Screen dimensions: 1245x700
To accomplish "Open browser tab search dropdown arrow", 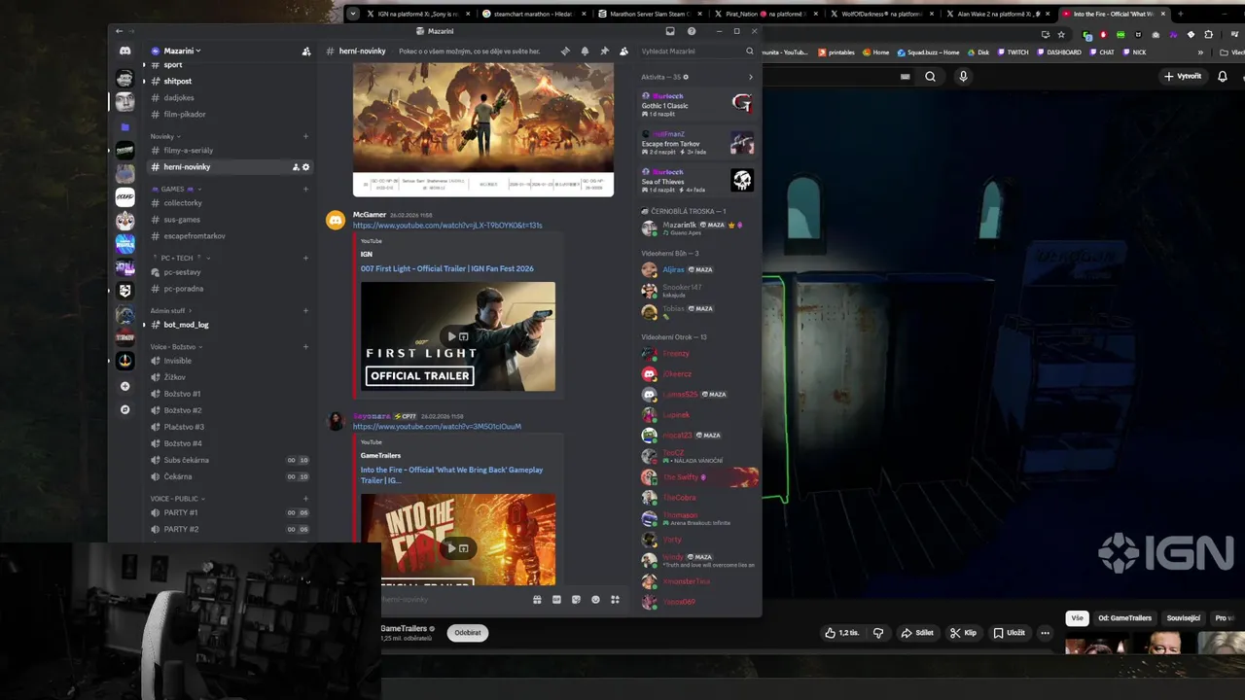I will (353, 14).
